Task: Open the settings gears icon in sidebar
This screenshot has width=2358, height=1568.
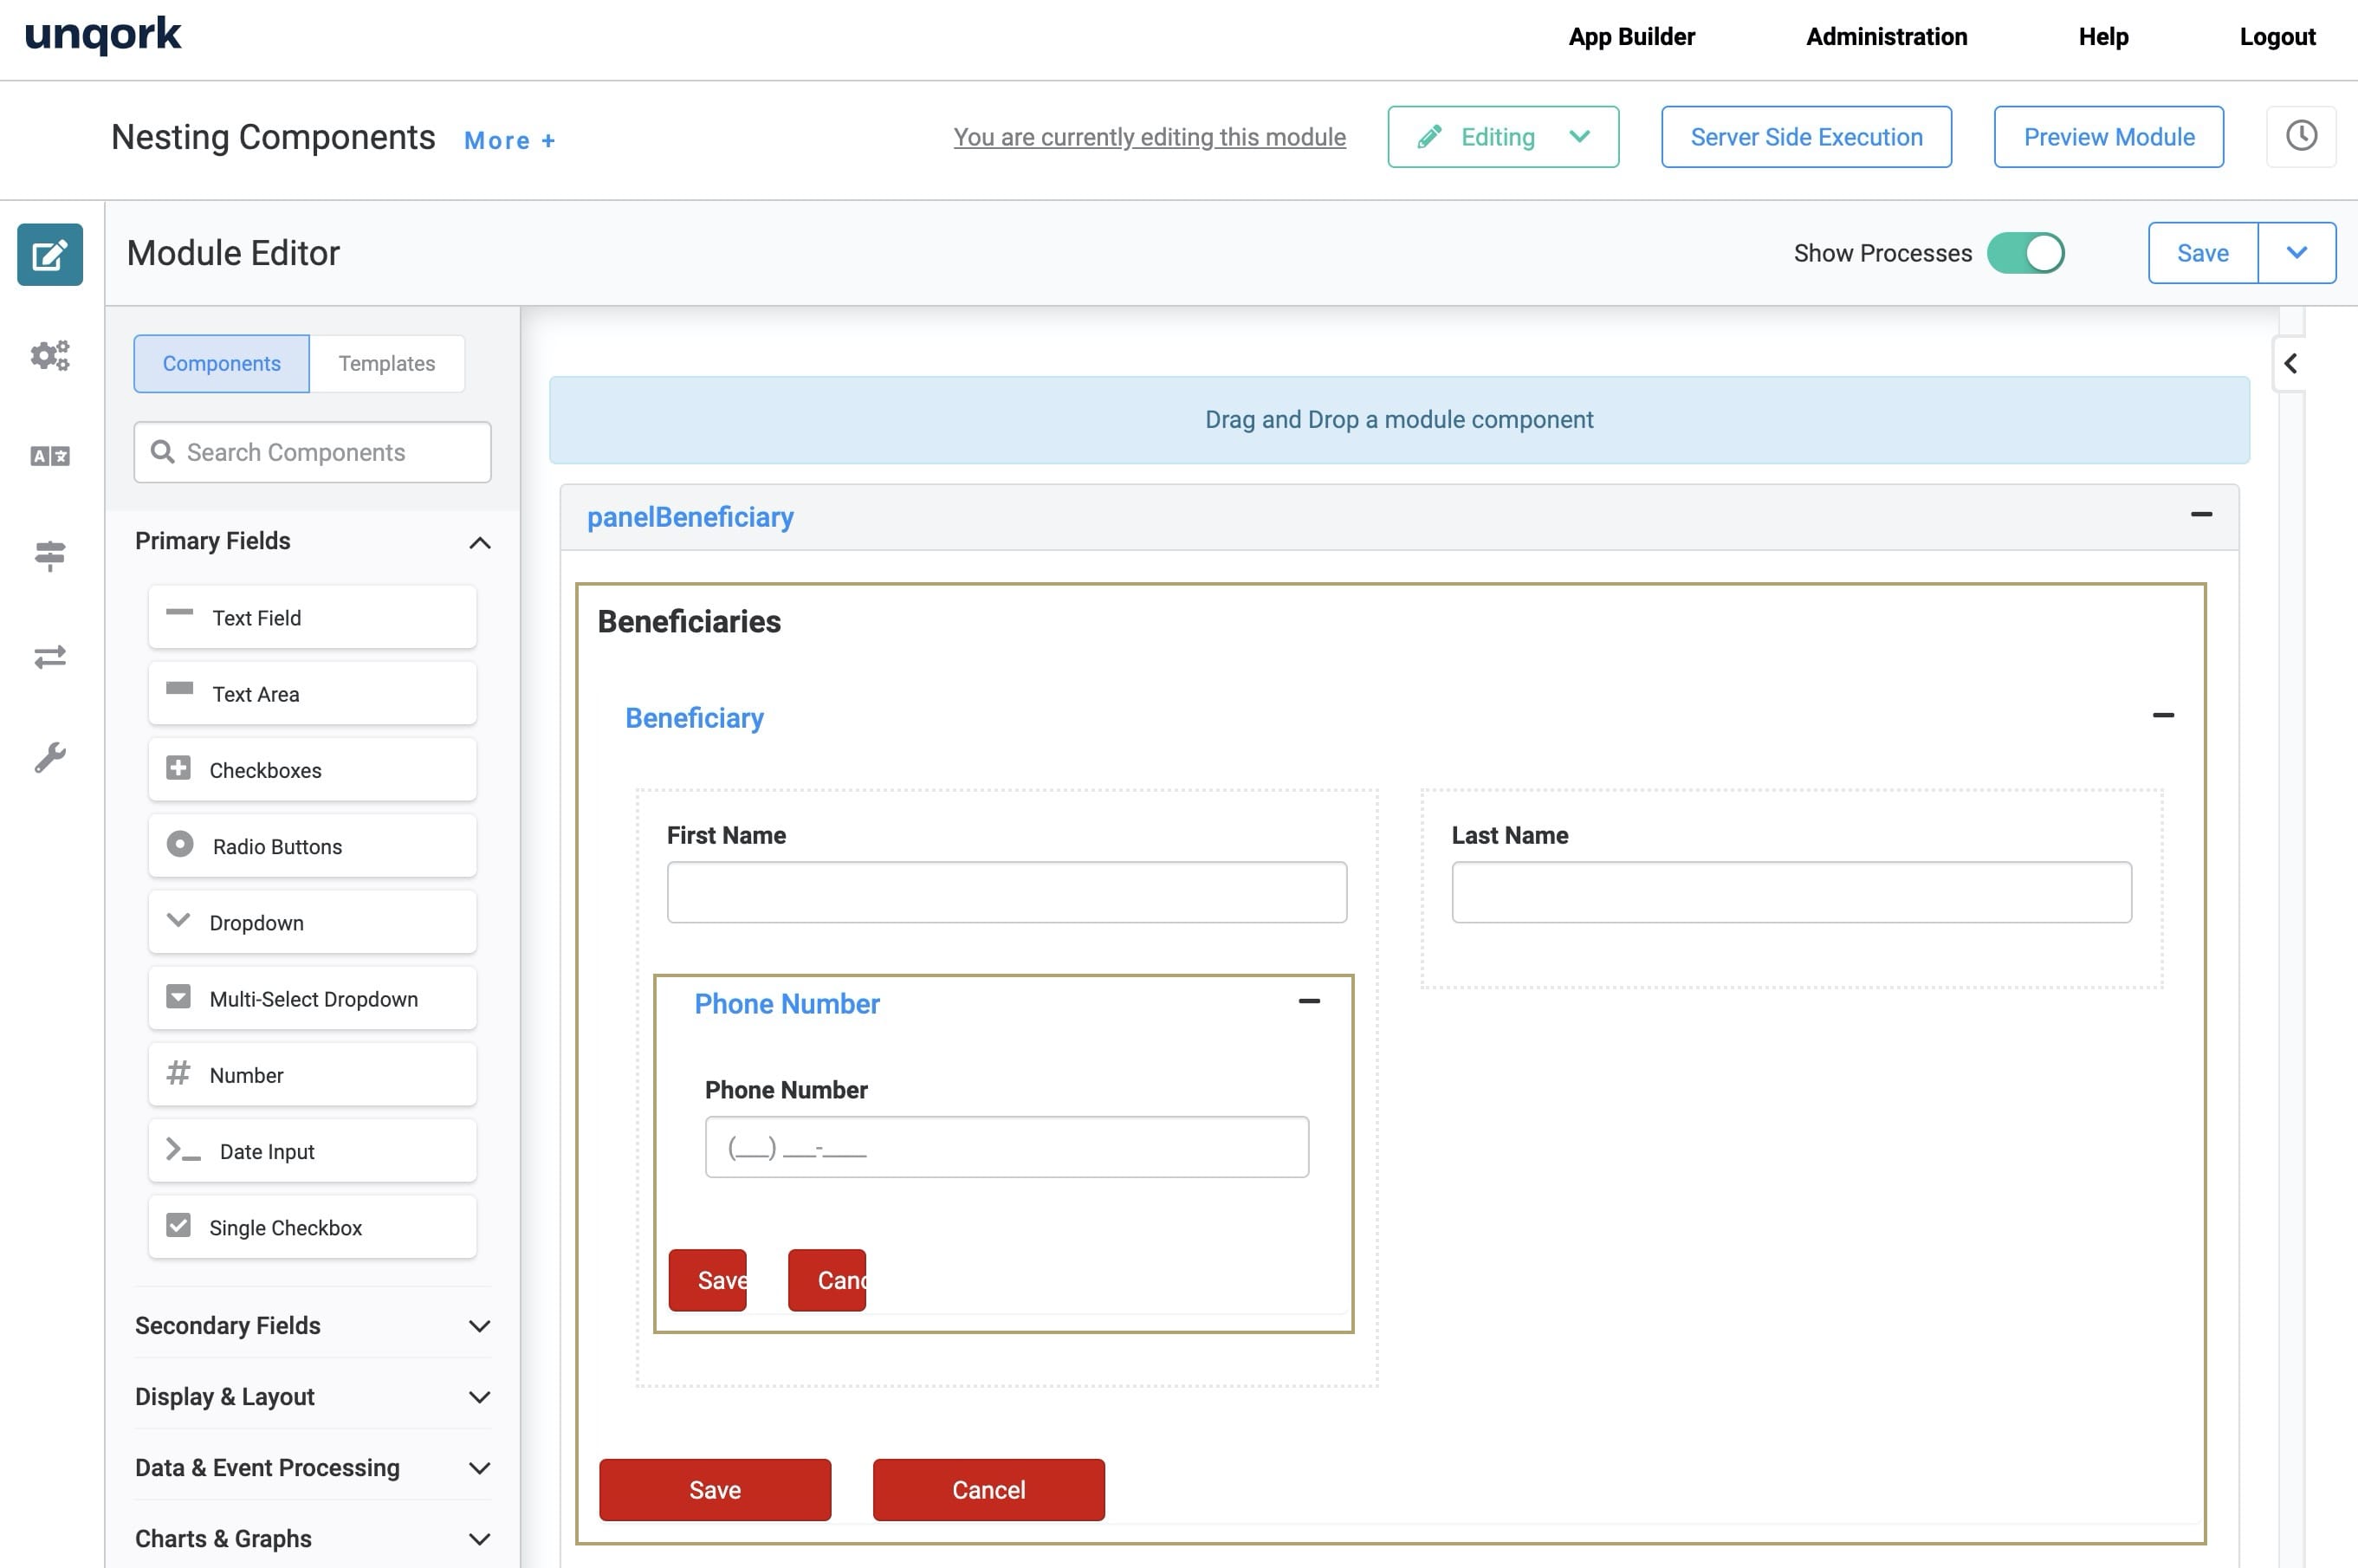Action: tap(50, 355)
